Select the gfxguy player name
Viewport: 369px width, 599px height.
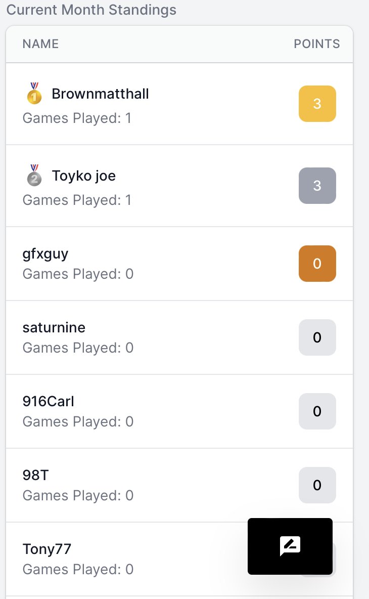[x=45, y=253]
